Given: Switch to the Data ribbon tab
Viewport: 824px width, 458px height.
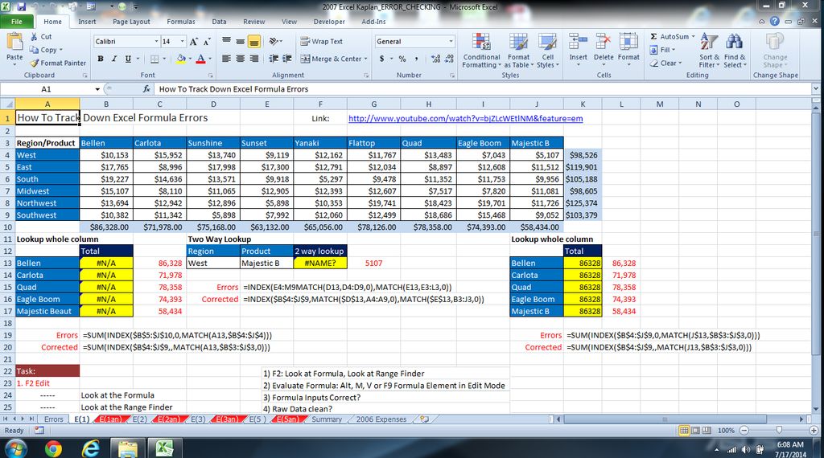Looking at the screenshot, I should coord(219,22).
